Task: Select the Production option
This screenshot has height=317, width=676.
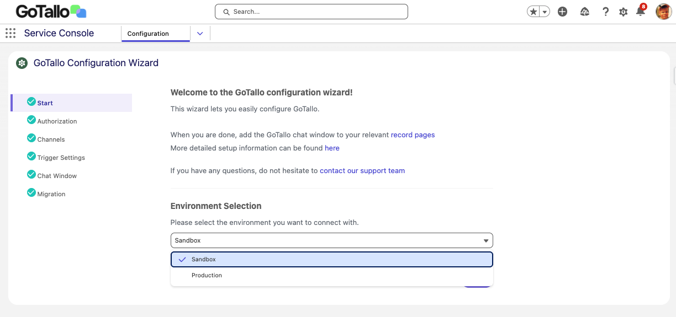Action: (207, 275)
